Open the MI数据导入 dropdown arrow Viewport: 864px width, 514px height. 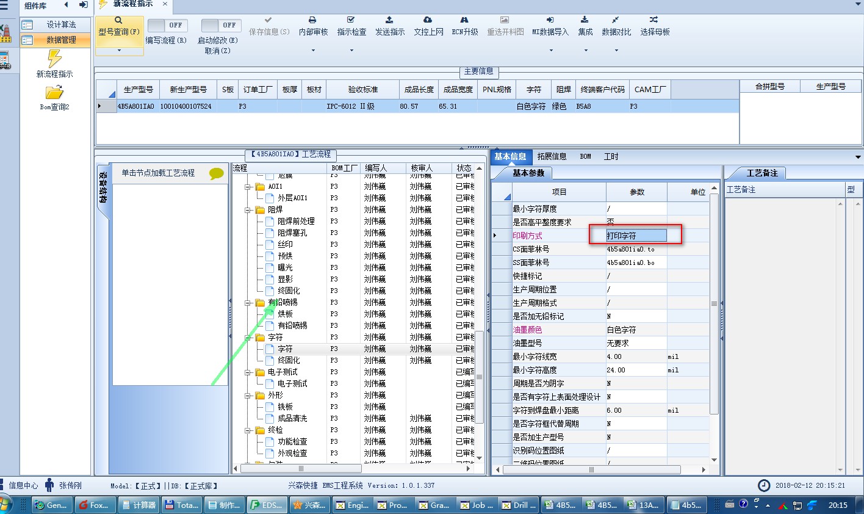click(x=550, y=50)
